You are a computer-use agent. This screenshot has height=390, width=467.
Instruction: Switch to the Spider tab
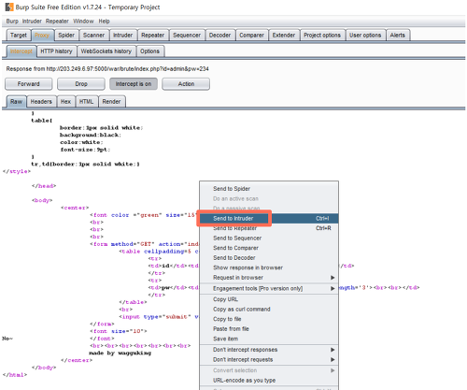point(66,36)
